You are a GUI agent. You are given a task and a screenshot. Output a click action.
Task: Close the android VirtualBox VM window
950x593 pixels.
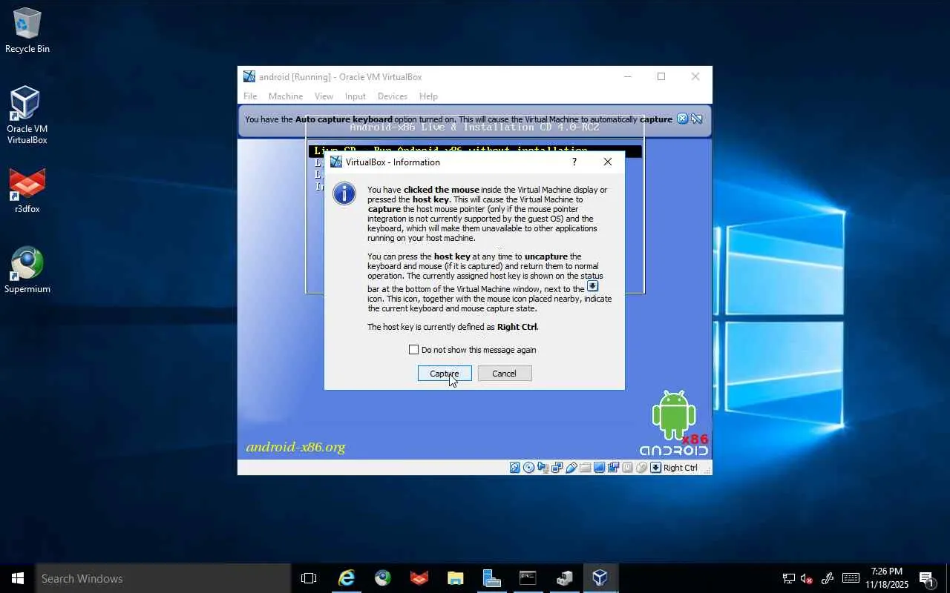point(695,76)
